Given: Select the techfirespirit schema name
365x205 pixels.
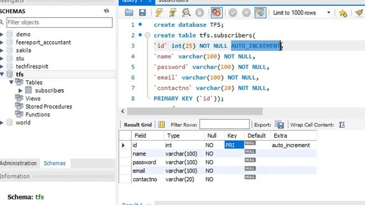Looking at the screenshot, I should tap(32, 66).
